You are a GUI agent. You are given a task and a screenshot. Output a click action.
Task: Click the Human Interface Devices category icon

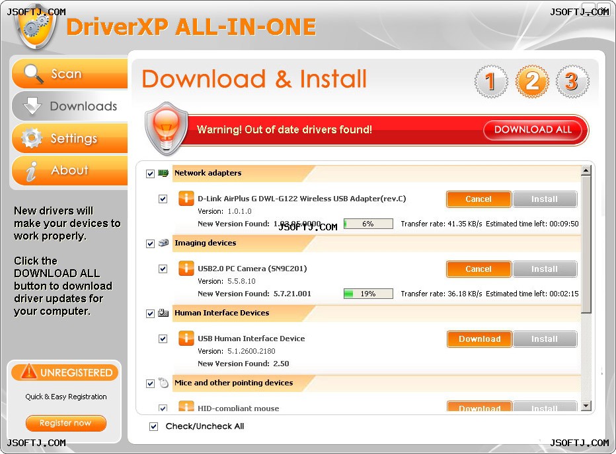(x=163, y=313)
